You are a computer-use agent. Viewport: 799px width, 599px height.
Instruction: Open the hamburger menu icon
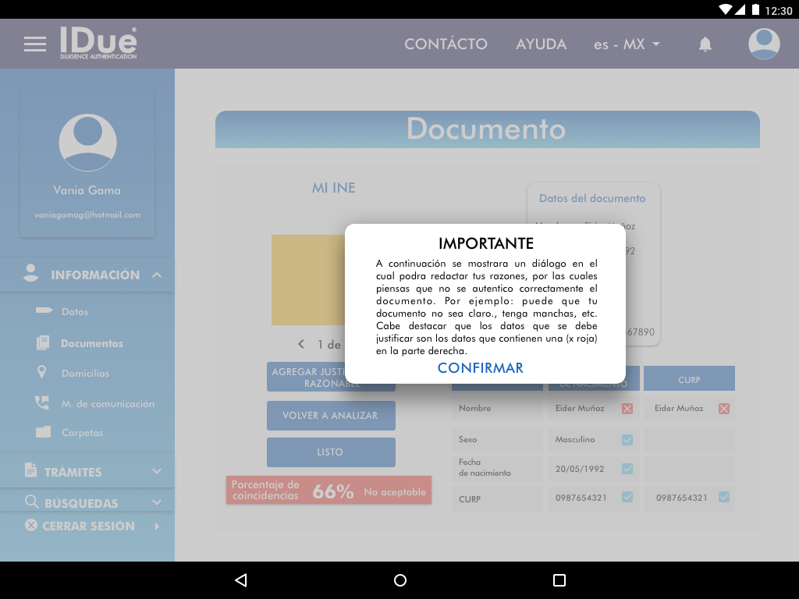click(35, 44)
